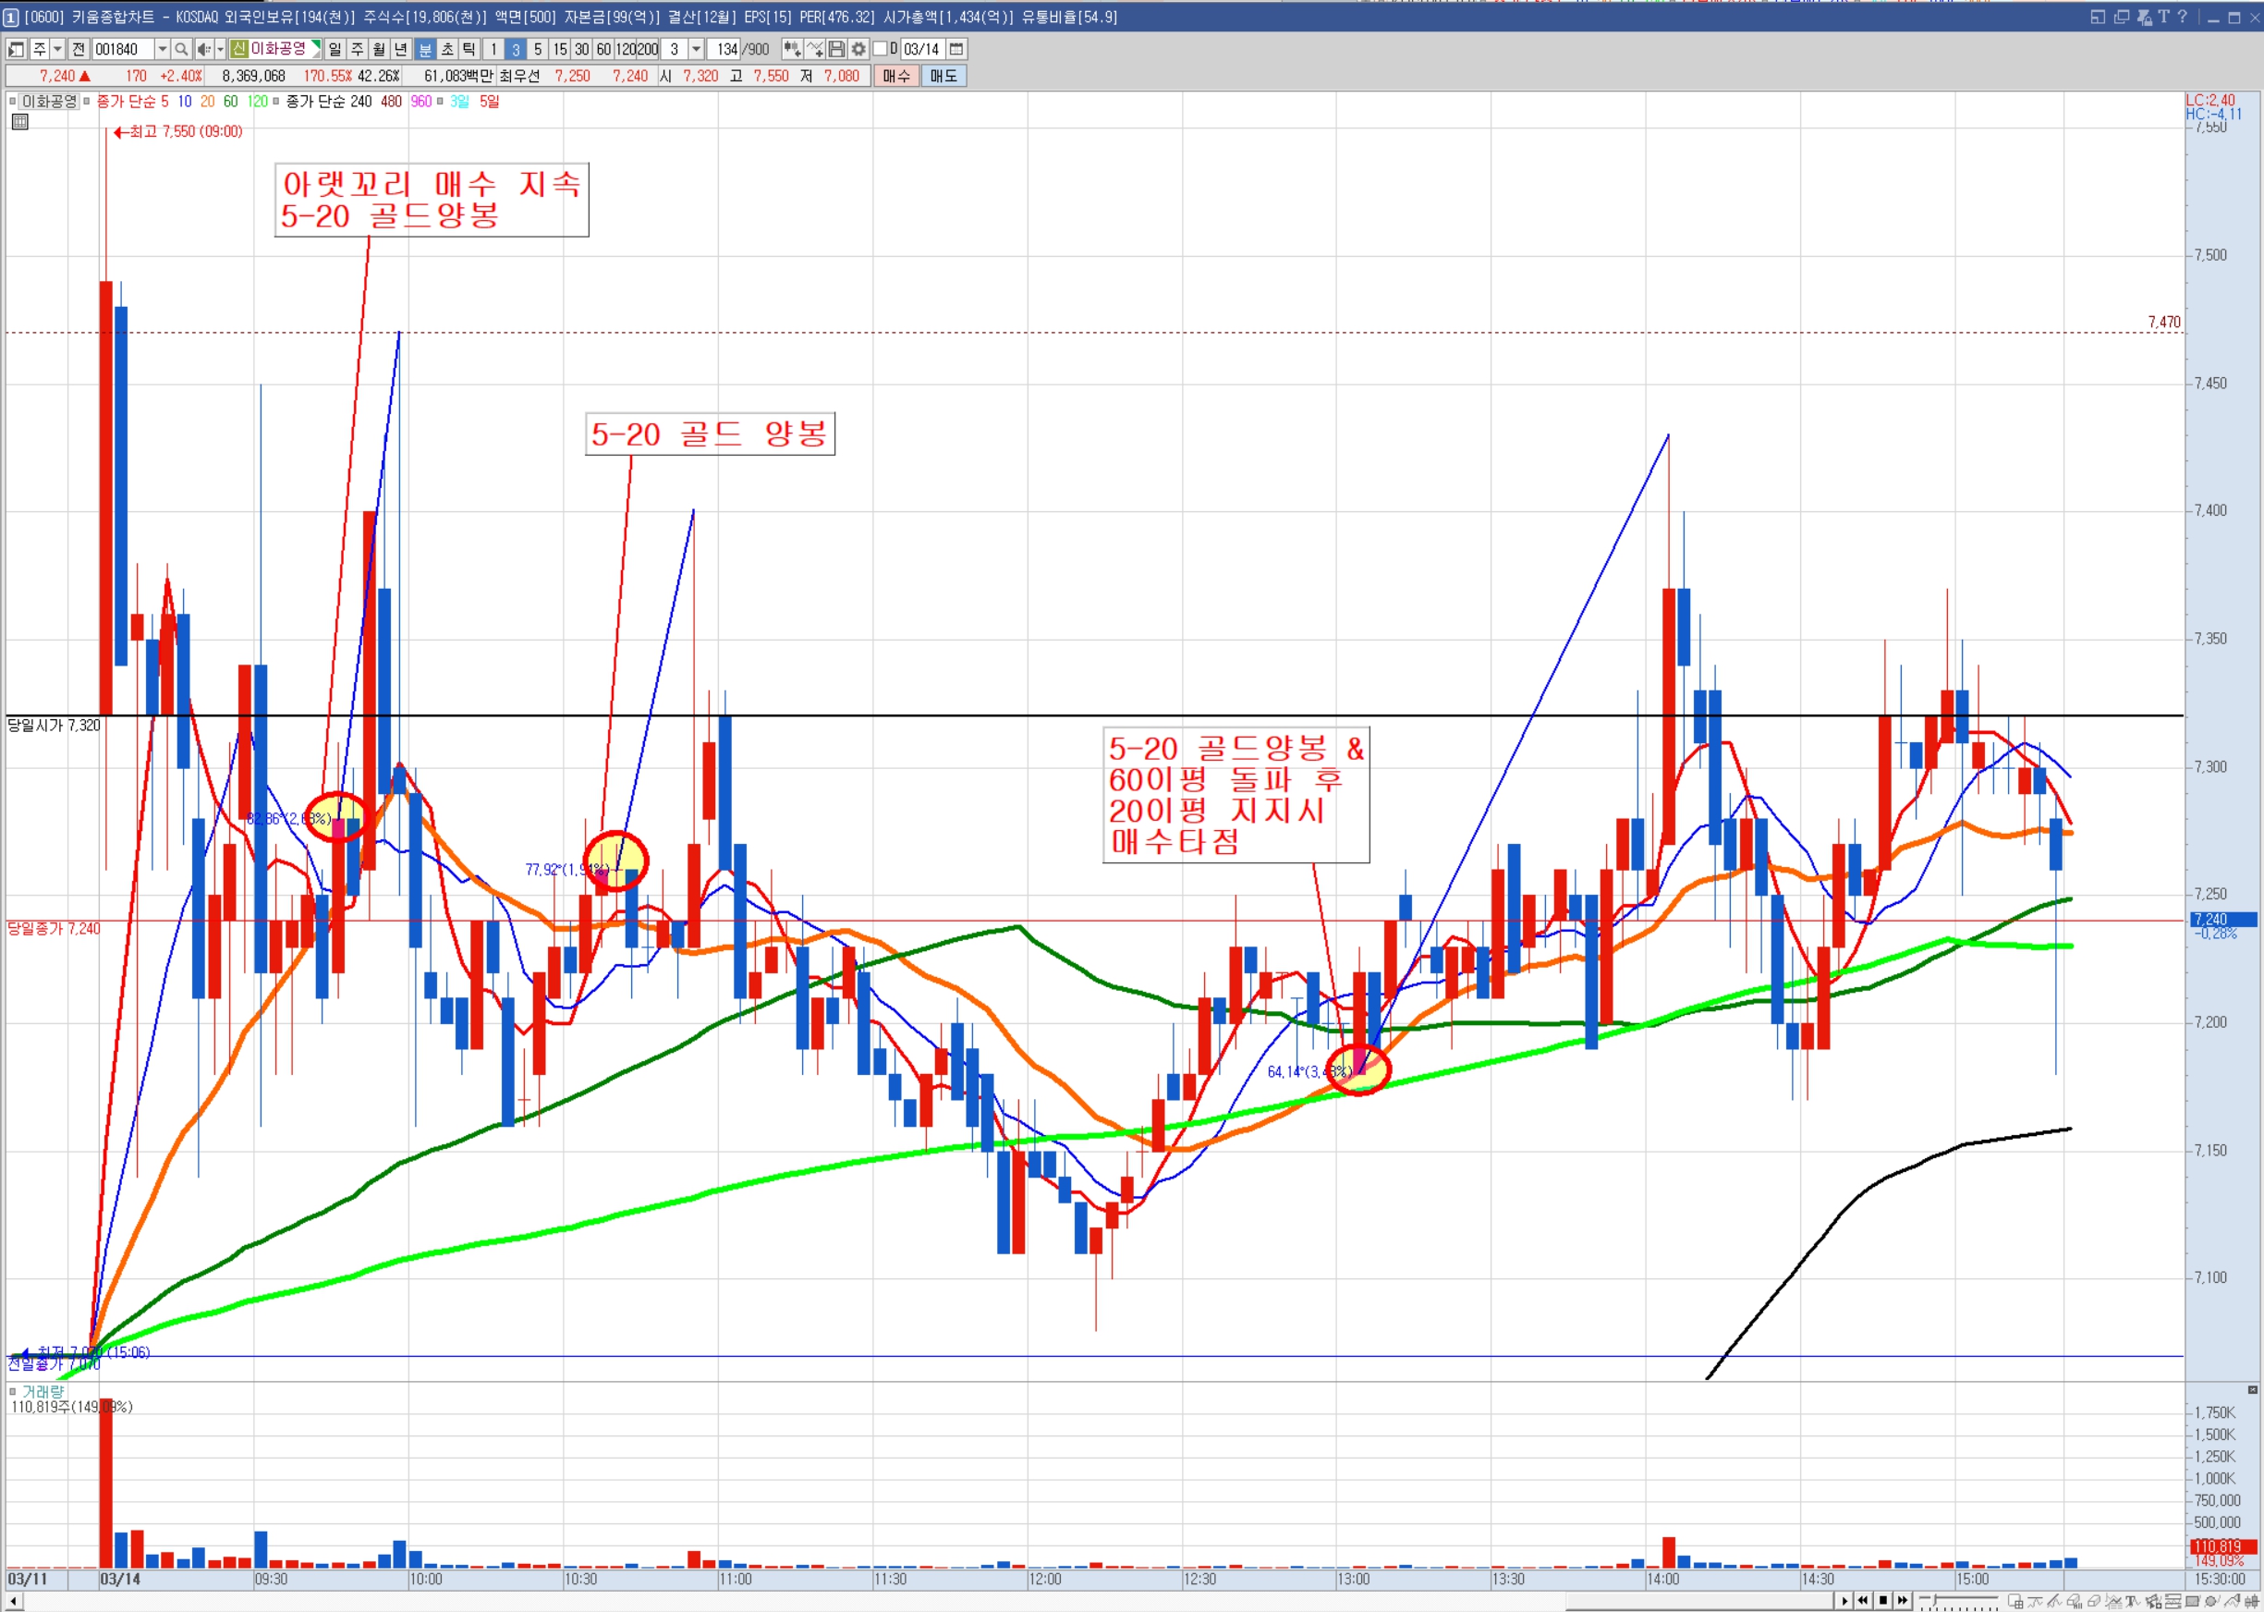Image resolution: width=2264 pixels, height=1612 pixels.
Task: Click the stock search magnifier icon
Action: pos(180,49)
